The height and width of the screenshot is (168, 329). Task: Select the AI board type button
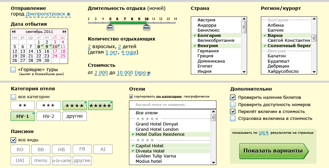point(103,149)
